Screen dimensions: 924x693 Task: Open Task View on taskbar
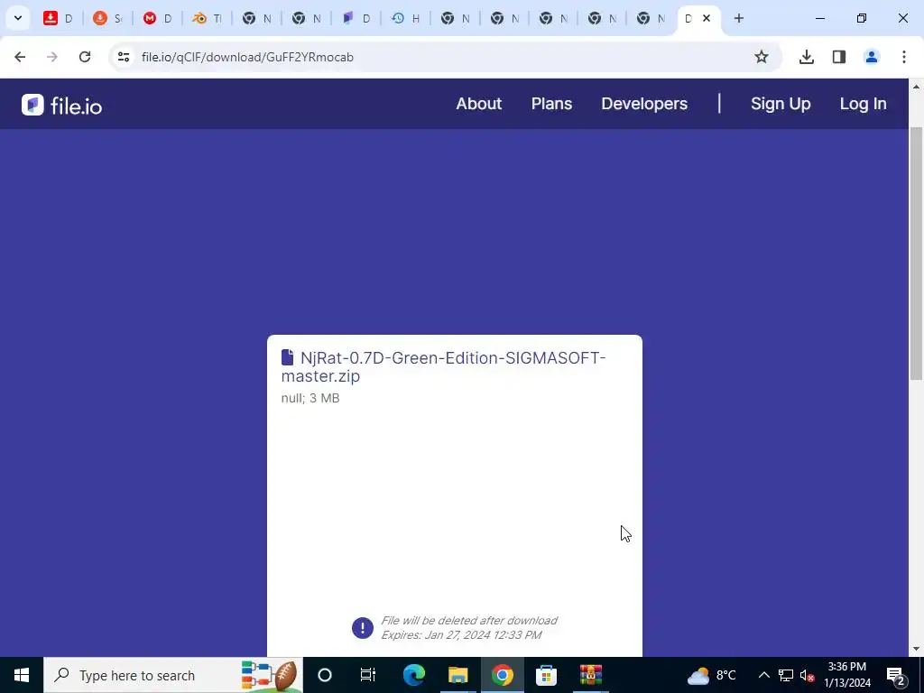click(368, 675)
